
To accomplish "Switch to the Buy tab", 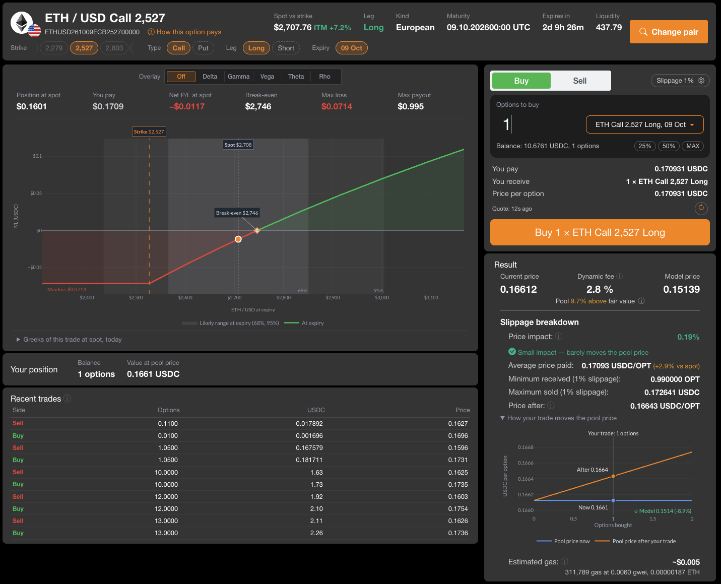I will (521, 81).
